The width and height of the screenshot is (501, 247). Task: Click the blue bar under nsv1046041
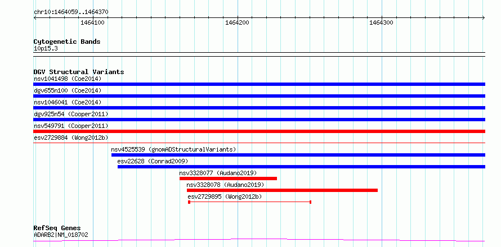[259, 108]
